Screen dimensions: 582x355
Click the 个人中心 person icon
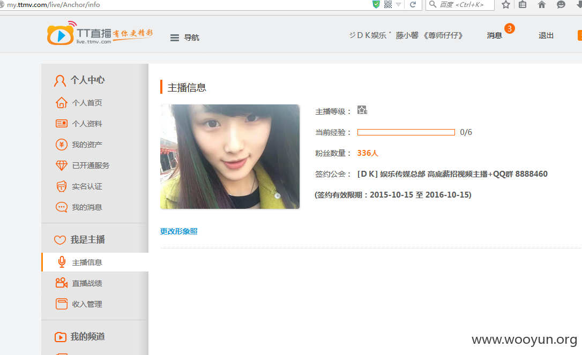pyautogui.click(x=60, y=80)
